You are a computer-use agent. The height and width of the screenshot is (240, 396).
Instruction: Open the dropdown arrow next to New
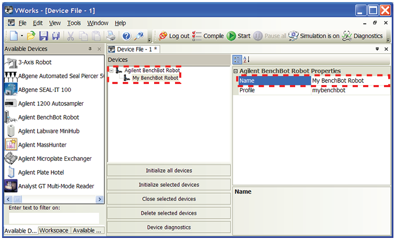22,37
